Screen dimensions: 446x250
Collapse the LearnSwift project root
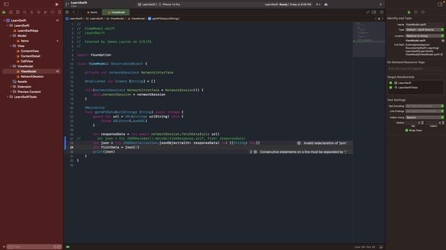click(x=4, y=20)
